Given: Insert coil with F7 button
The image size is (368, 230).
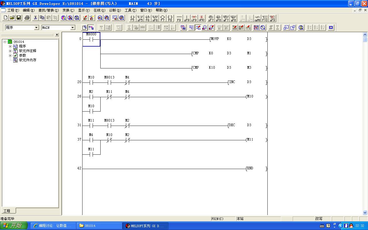Looking at the screenshot, I should [162, 18].
